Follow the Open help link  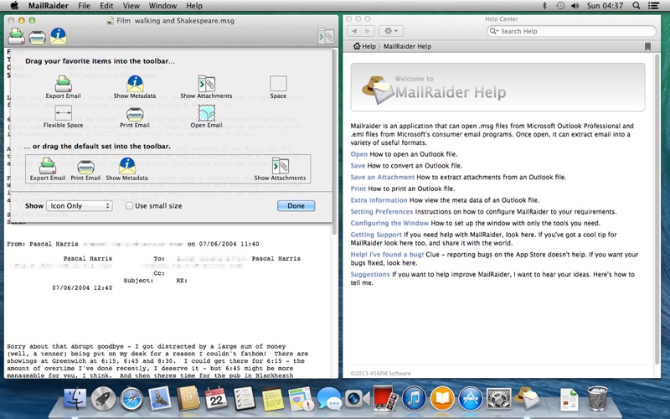pos(359,154)
